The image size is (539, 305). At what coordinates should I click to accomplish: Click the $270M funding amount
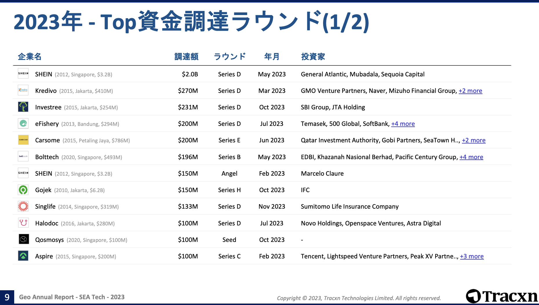pos(188,91)
